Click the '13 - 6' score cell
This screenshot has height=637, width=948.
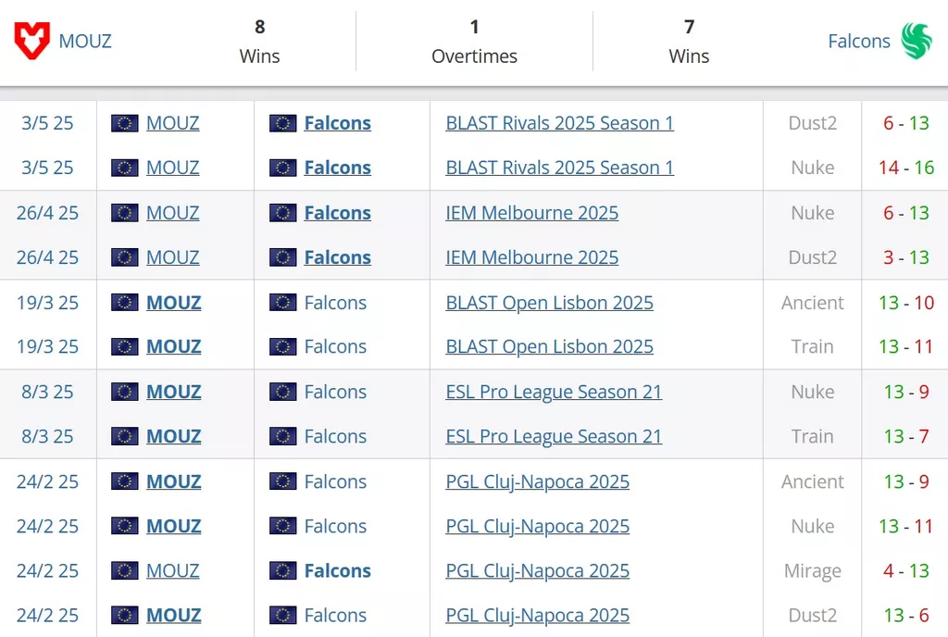click(906, 616)
